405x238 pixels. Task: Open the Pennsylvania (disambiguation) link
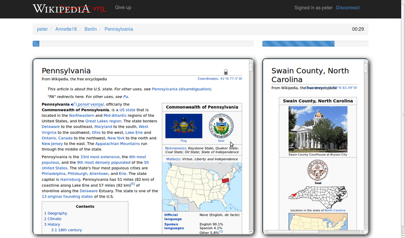point(181,89)
